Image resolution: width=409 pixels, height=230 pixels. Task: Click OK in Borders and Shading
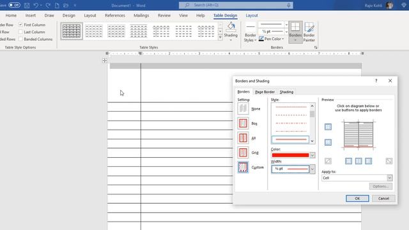coord(357,199)
